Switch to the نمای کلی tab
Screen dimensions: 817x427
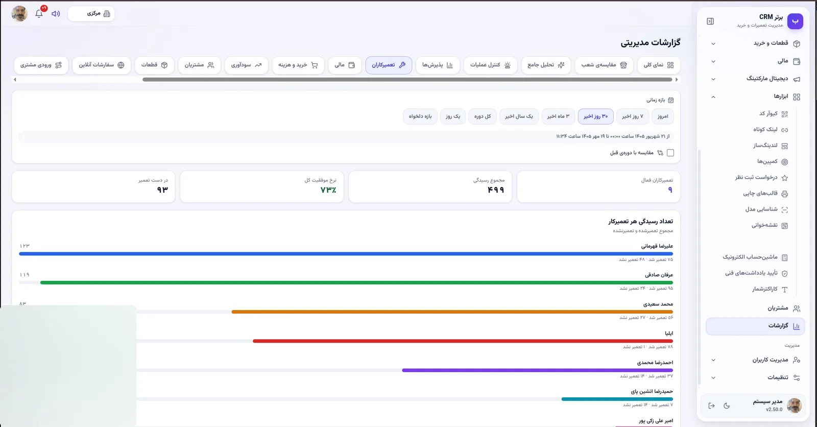[x=659, y=65]
